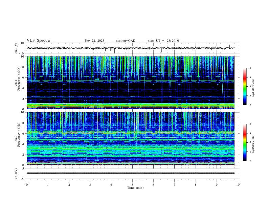Click the ch.3 black voltage trace band
268x207 pixels.
pos(130,173)
